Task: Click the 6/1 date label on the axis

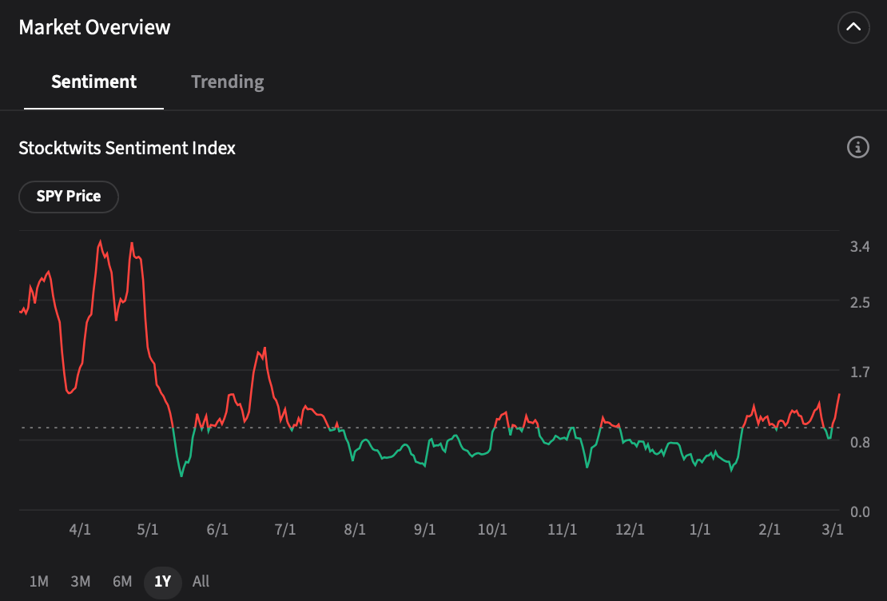Action: [217, 529]
